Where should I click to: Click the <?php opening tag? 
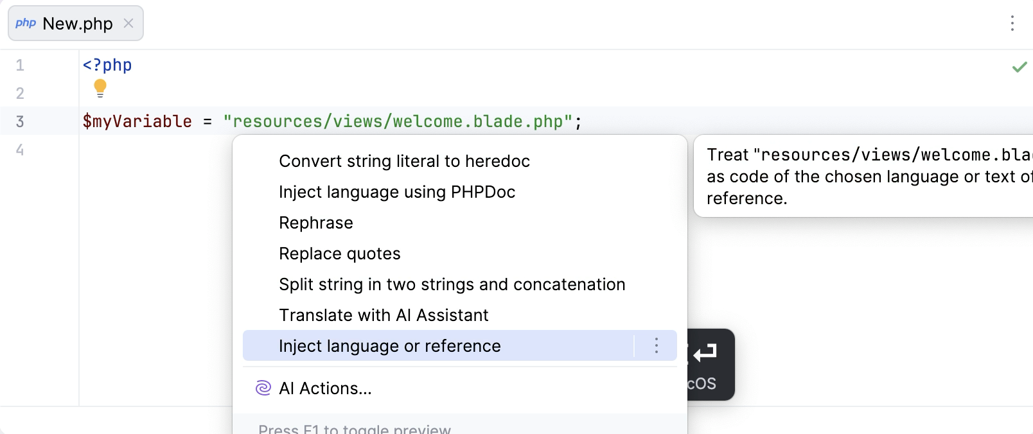click(x=107, y=65)
